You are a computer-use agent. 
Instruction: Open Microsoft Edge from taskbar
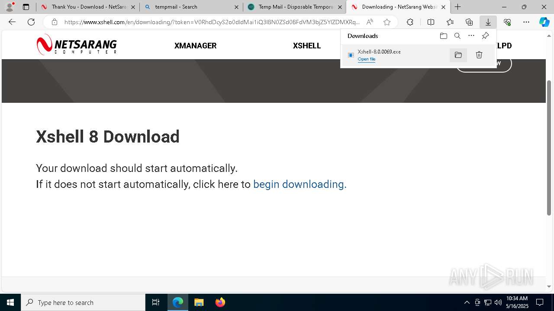(x=178, y=302)
